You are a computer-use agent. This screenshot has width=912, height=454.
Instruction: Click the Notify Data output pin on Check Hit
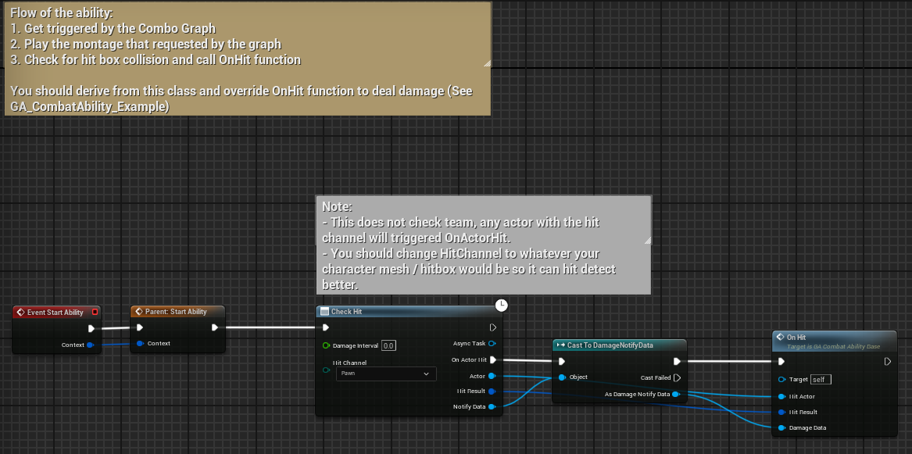click(492, 406)
